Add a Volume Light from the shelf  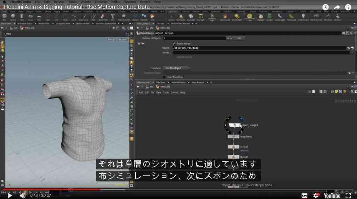[x=225, y=17]
